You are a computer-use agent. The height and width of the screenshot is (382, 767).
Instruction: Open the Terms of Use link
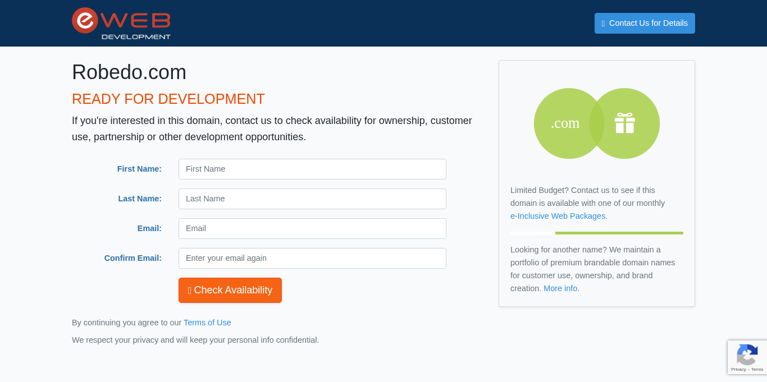207,323
